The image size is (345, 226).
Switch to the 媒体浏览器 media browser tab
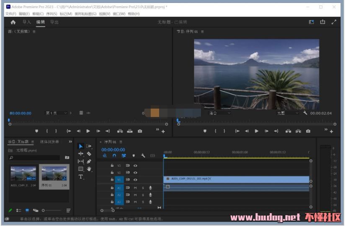[49, 142]
